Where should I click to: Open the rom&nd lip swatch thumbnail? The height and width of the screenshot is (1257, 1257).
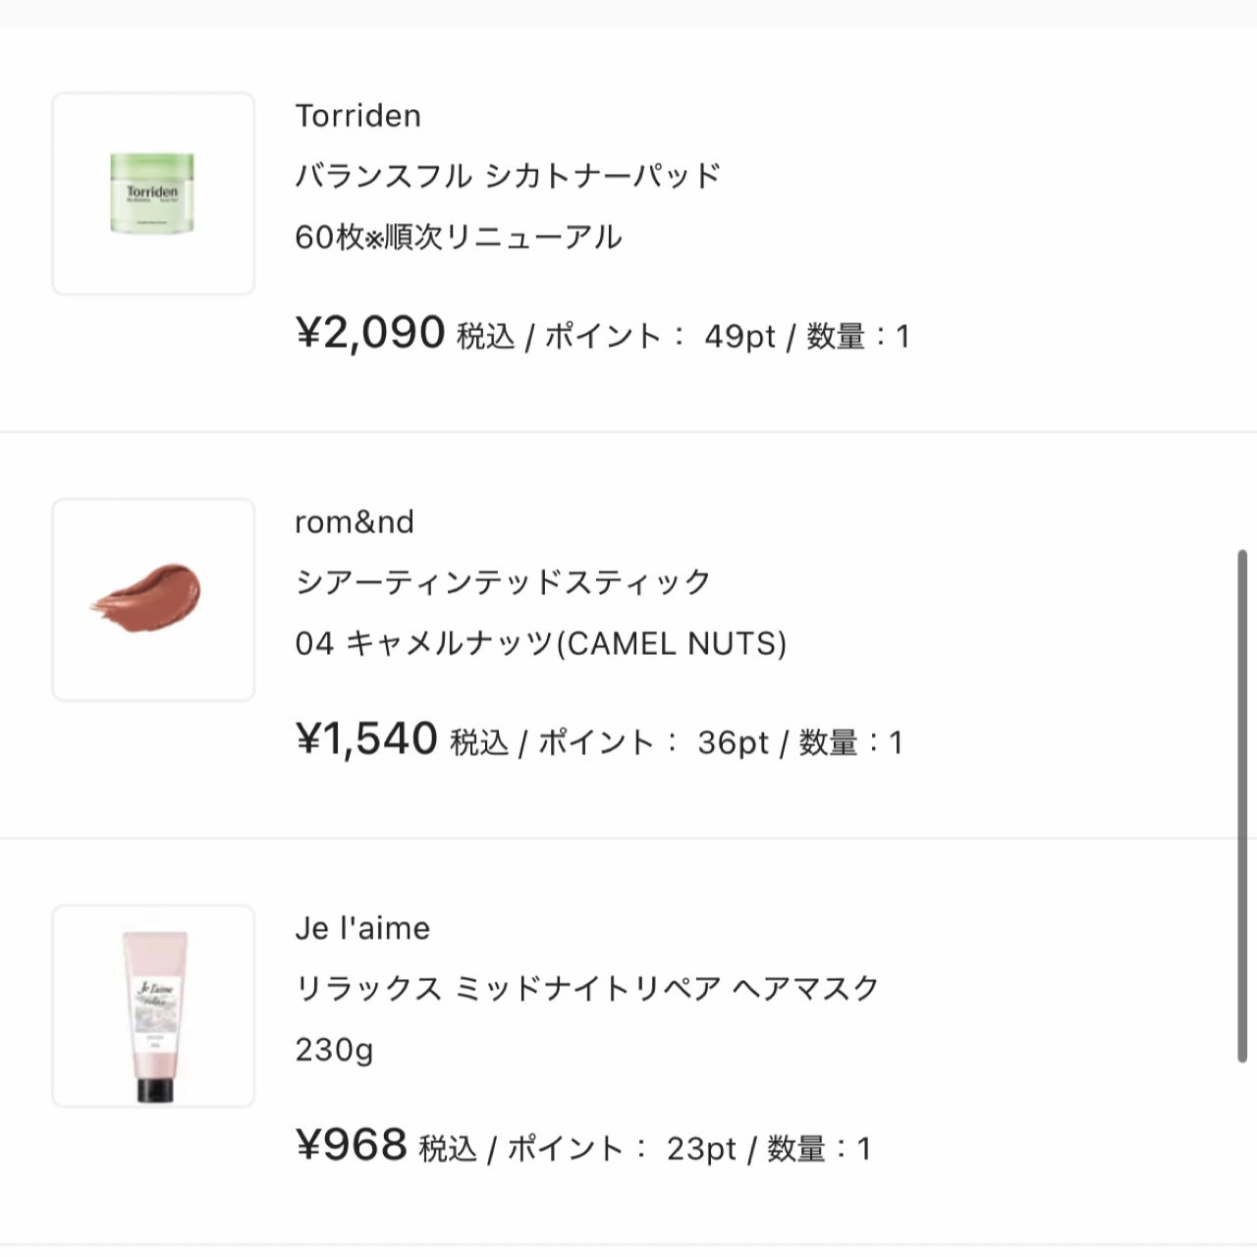tap(153, 599)
